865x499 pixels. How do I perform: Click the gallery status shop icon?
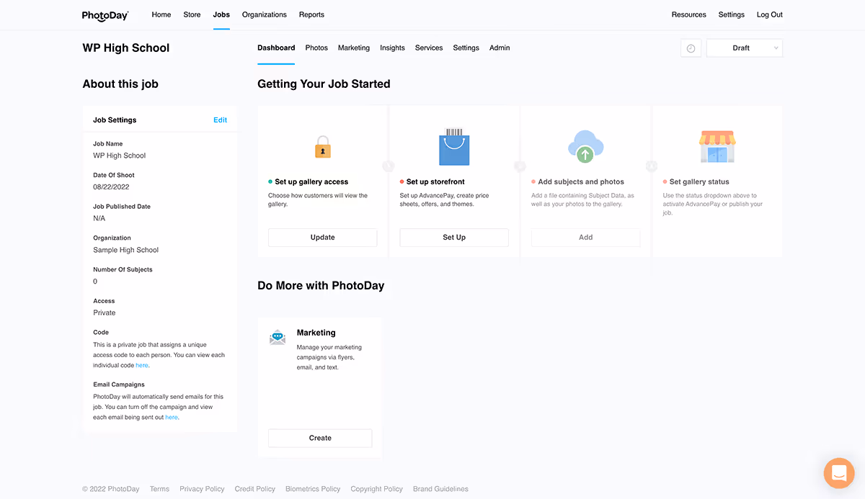(x=717, y=147)
